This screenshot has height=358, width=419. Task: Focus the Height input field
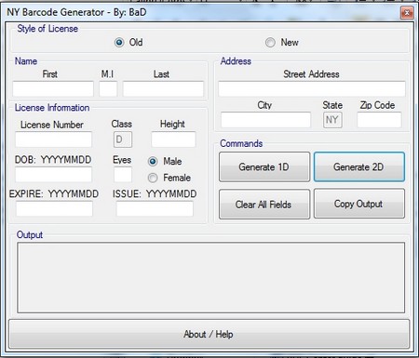coord(173,139)
